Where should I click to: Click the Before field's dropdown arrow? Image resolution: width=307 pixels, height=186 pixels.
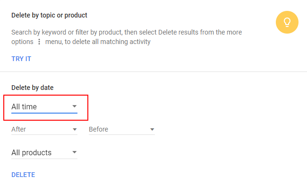pos(152,130)
